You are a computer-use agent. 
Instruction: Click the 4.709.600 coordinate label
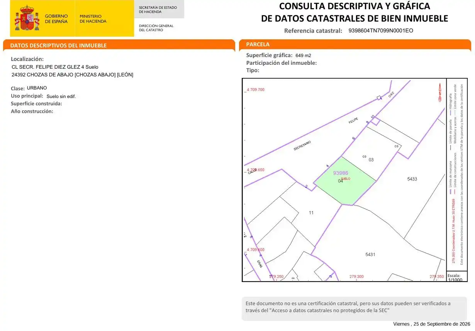[256, 250]
